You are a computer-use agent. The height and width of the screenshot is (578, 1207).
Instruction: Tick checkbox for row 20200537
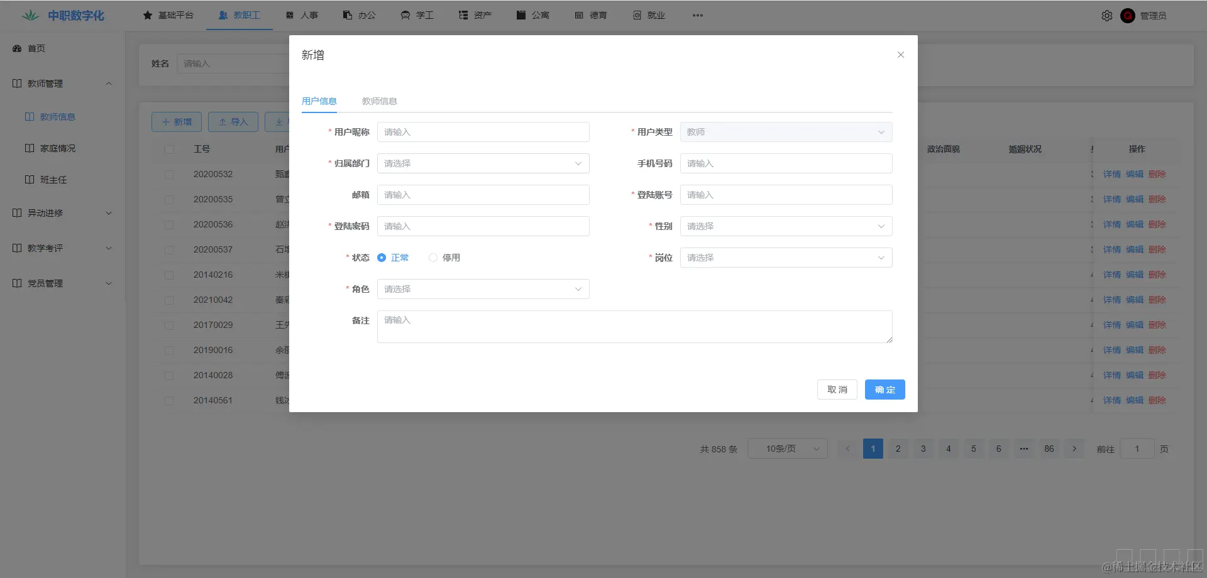pyautogui.click(x=169, y=250)
